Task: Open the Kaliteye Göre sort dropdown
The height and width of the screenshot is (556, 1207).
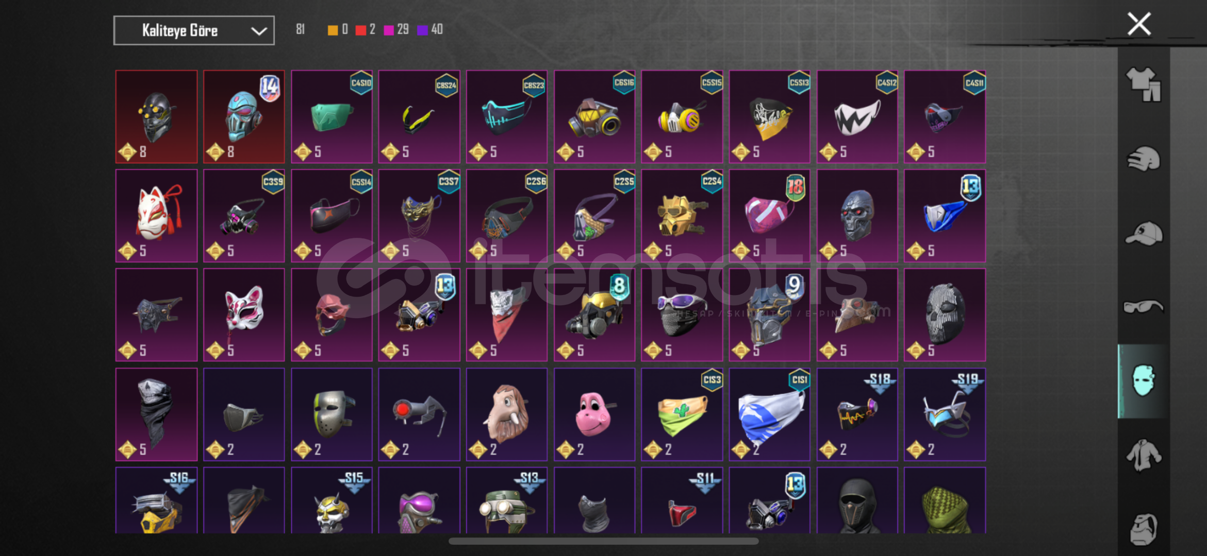Action: coord(194,30)
